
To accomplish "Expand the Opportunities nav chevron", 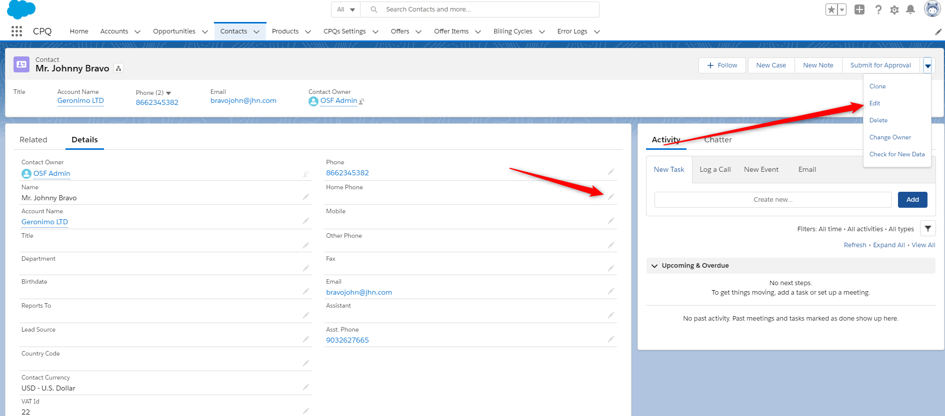I will click(x=205, y=31).
